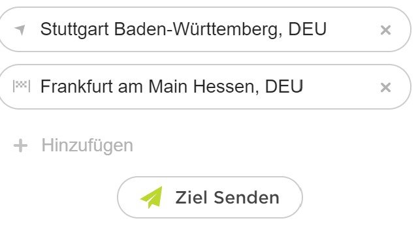
Task: Click the grey start location arrow icon
Action: 20,29
